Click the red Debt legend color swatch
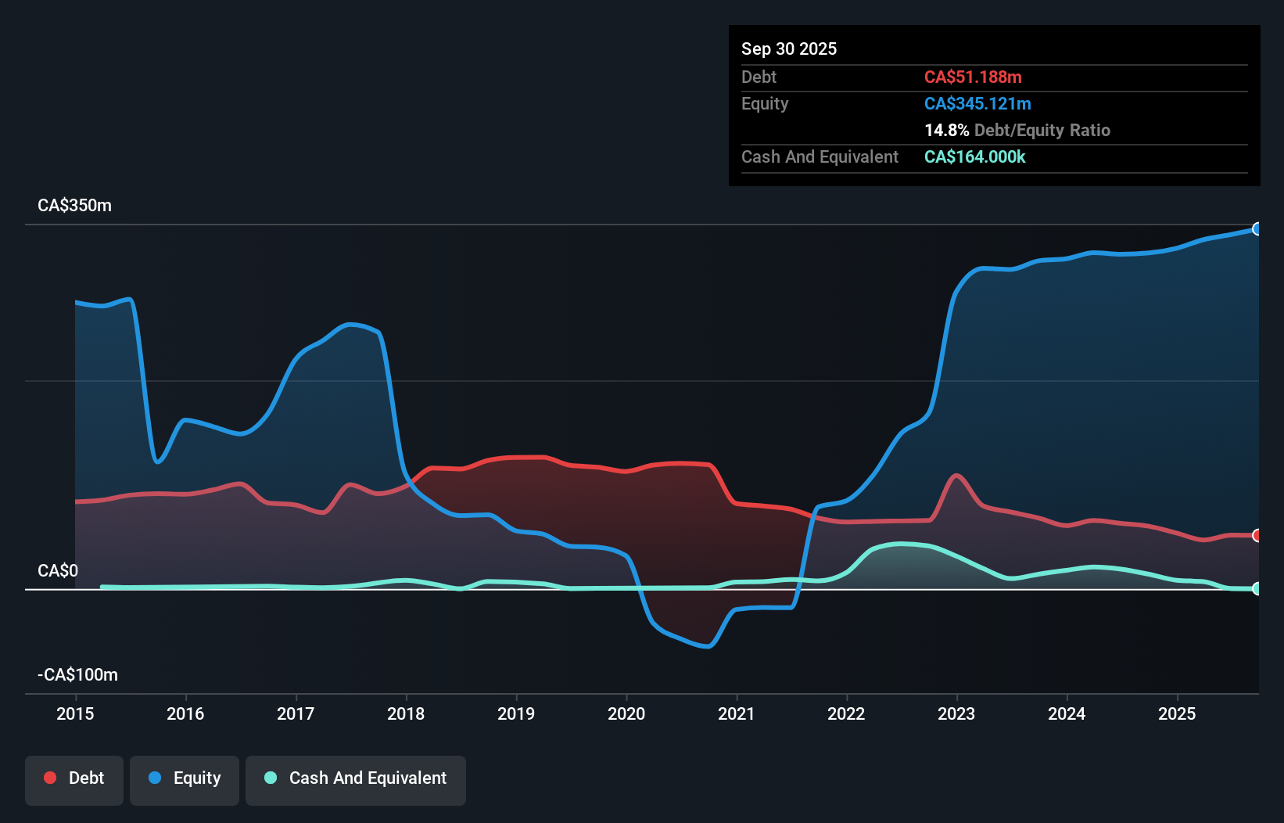The height and width of the screenshot is (823, 1284). pos(49,778)
